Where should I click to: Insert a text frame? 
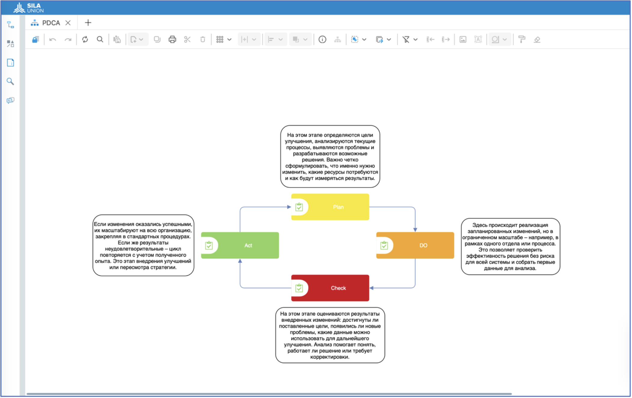coord(478,39)
